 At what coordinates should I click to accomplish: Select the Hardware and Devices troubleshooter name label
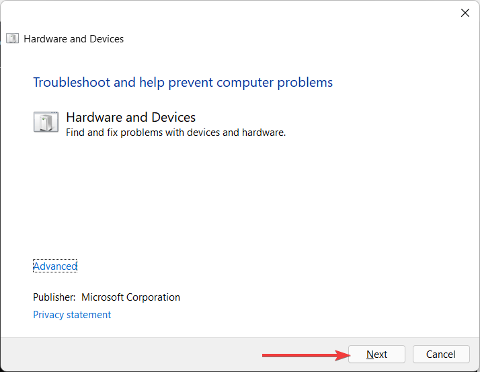(x=131, y=118)
